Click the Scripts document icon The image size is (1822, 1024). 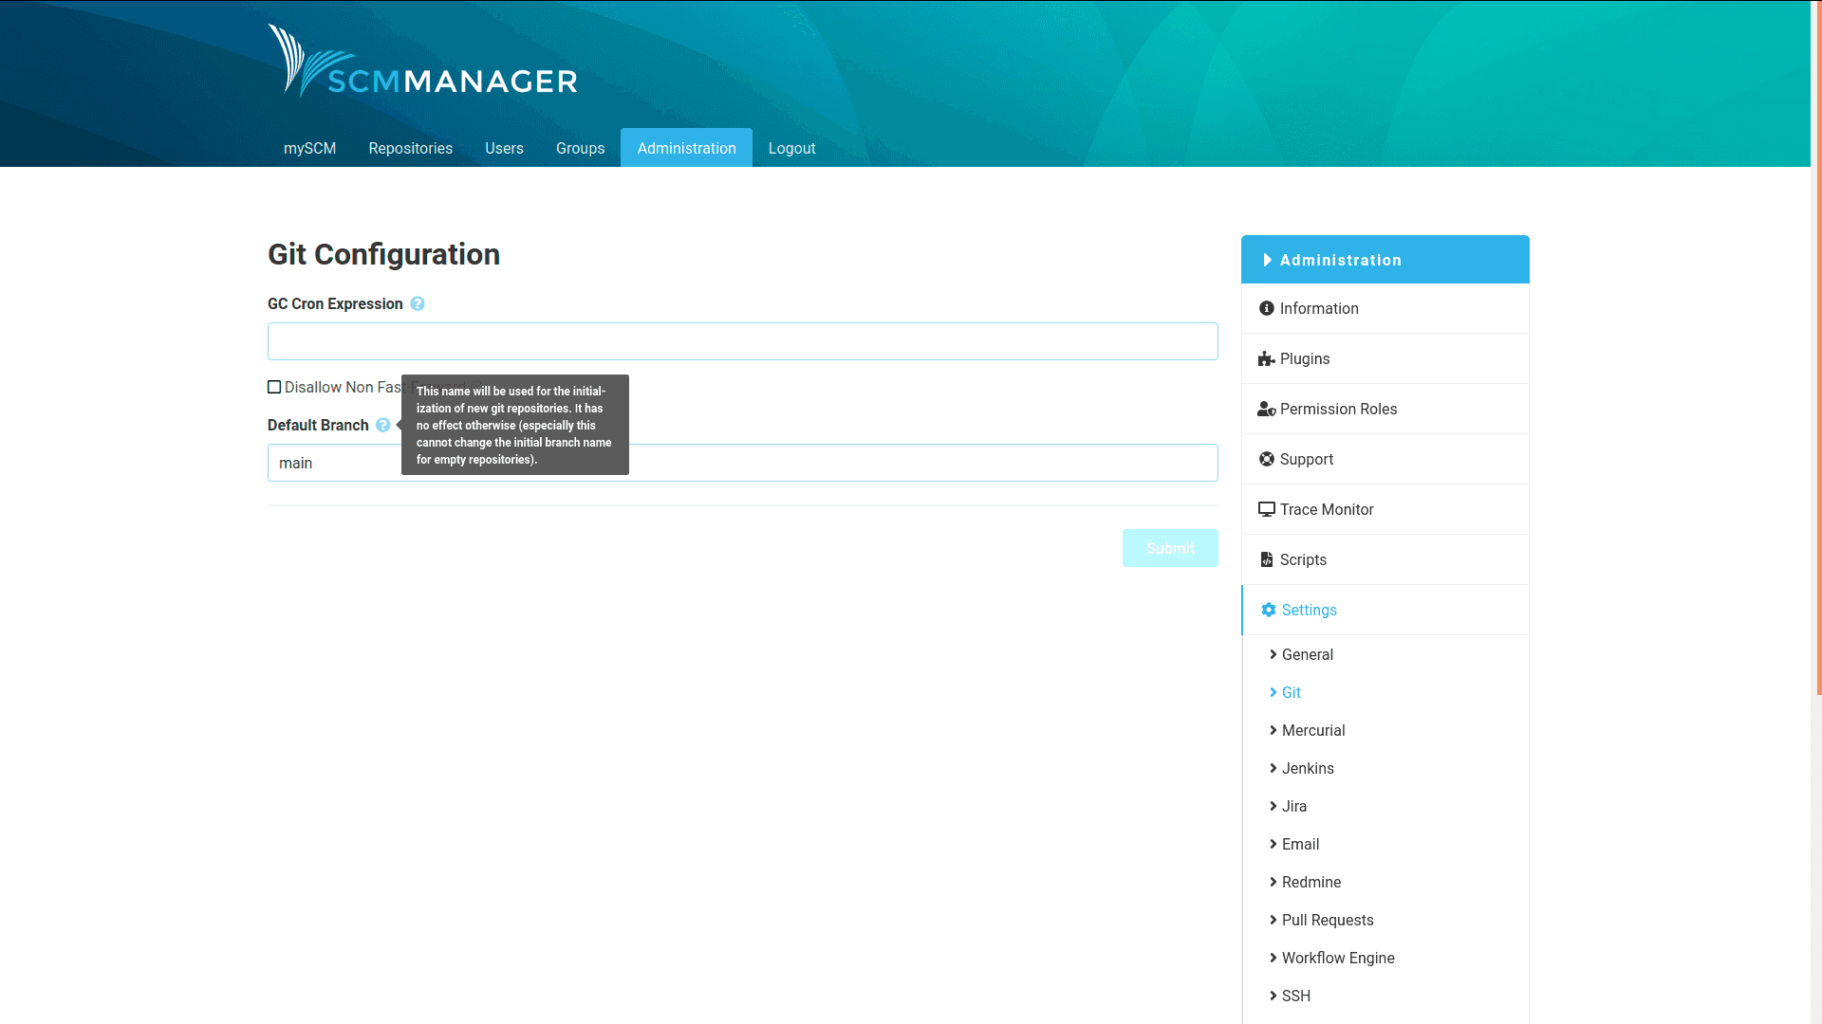point(1266,559)
